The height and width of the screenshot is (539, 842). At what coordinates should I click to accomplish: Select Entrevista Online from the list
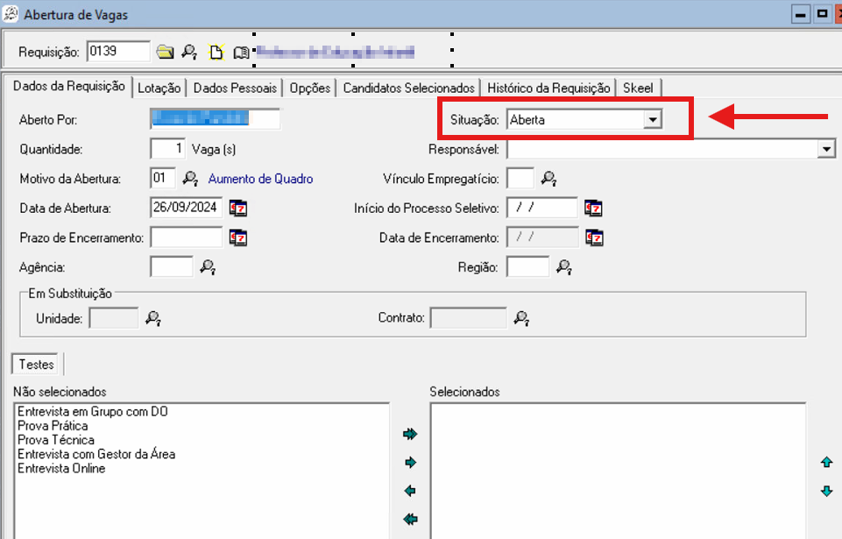(61, 469)
